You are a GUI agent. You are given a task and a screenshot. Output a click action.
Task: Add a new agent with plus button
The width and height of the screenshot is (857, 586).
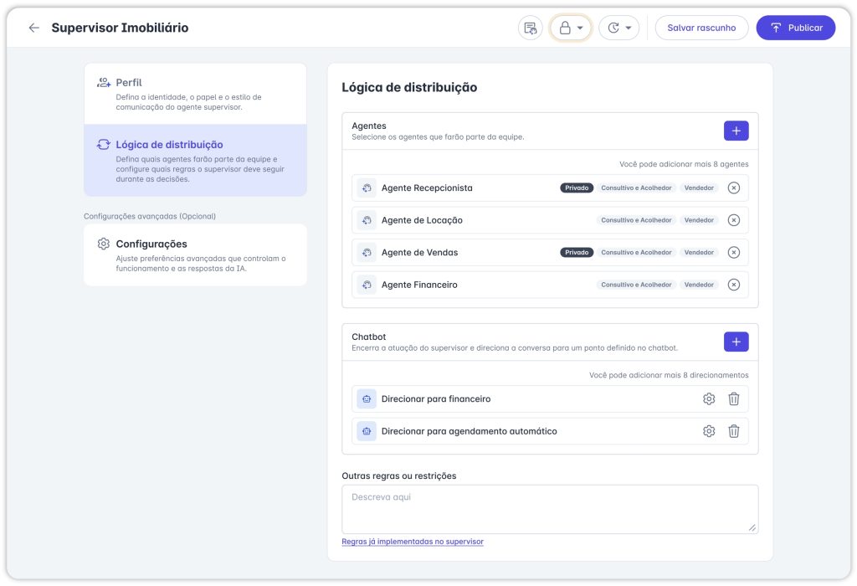[x=736, y=131]
